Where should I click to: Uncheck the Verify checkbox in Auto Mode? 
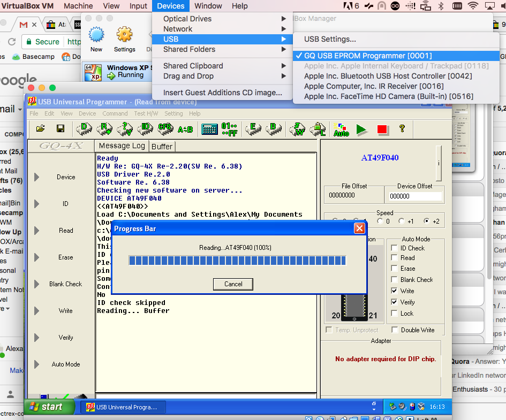click(395, 302)
